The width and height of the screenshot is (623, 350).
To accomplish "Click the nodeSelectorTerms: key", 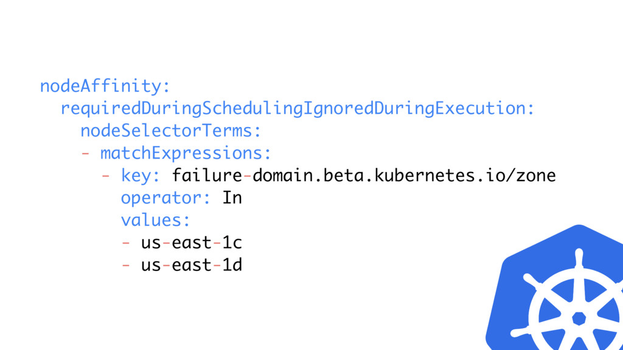I will (x=171, y=131).
